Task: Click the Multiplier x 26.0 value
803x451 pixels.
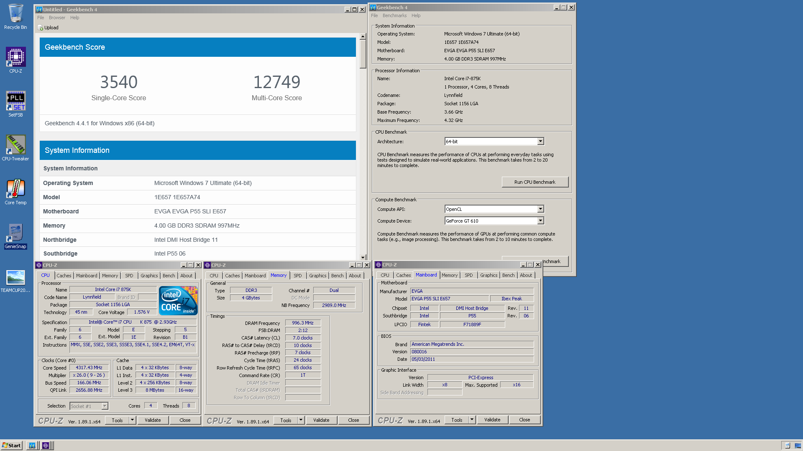Action: point(89,375)
